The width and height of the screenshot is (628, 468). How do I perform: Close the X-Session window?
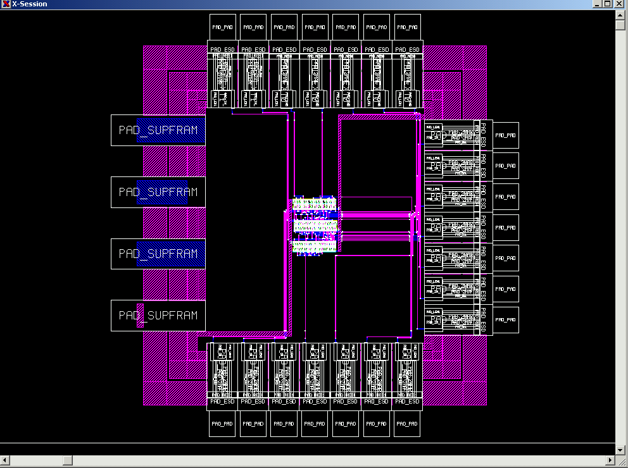click(x=619, y=4)
